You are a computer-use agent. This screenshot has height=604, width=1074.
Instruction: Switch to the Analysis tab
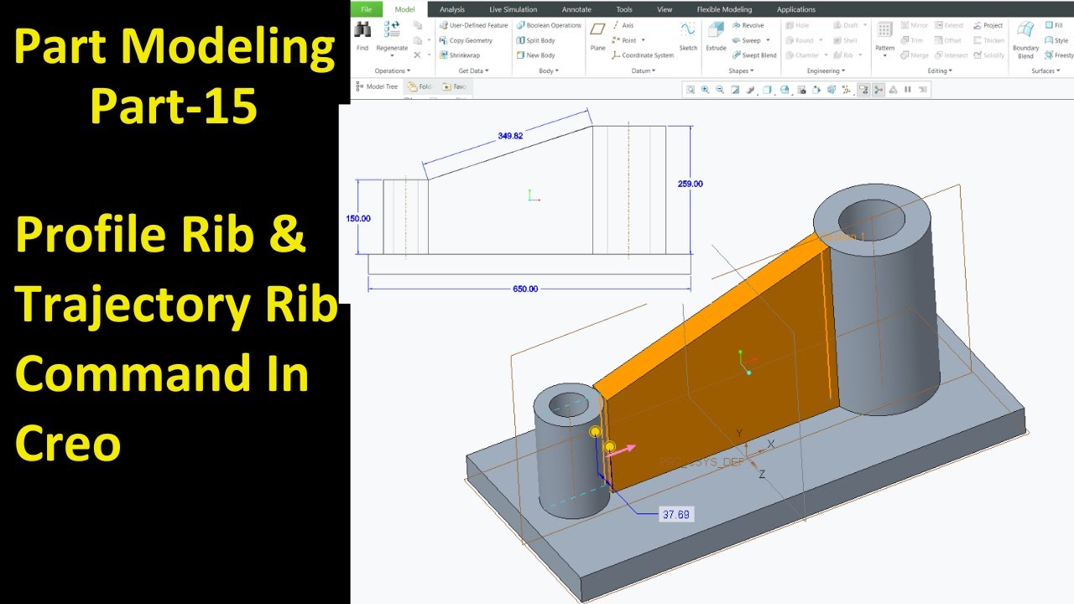[451, 9]
